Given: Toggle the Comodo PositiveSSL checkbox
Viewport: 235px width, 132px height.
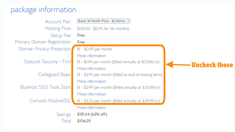Looking at the screenshot, I should (78, 101).
